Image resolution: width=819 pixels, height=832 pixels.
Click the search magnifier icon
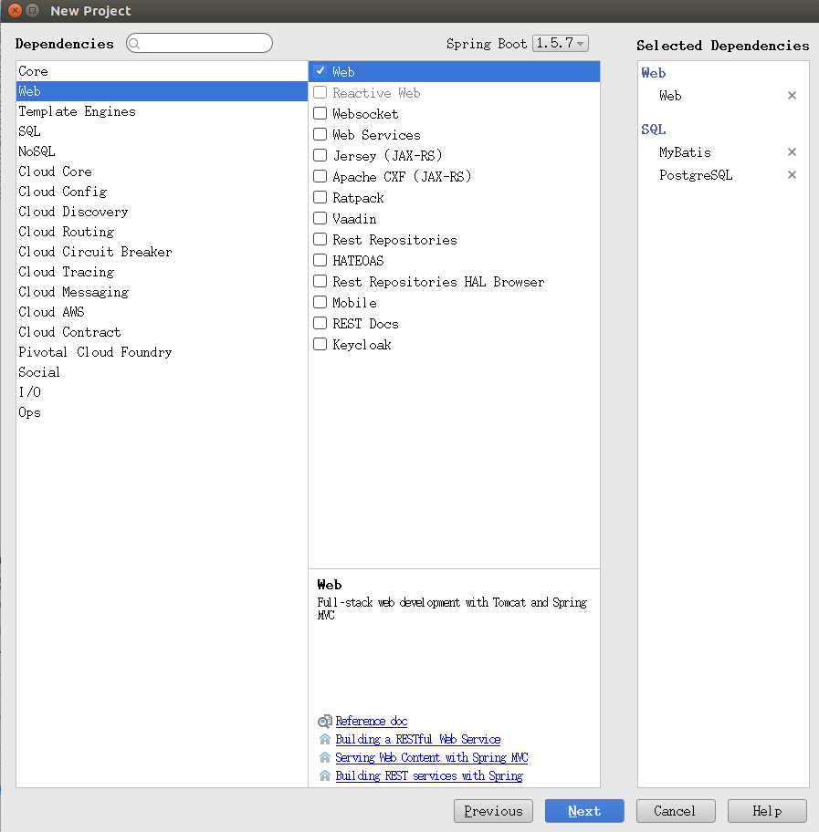(x=134, y=44)
